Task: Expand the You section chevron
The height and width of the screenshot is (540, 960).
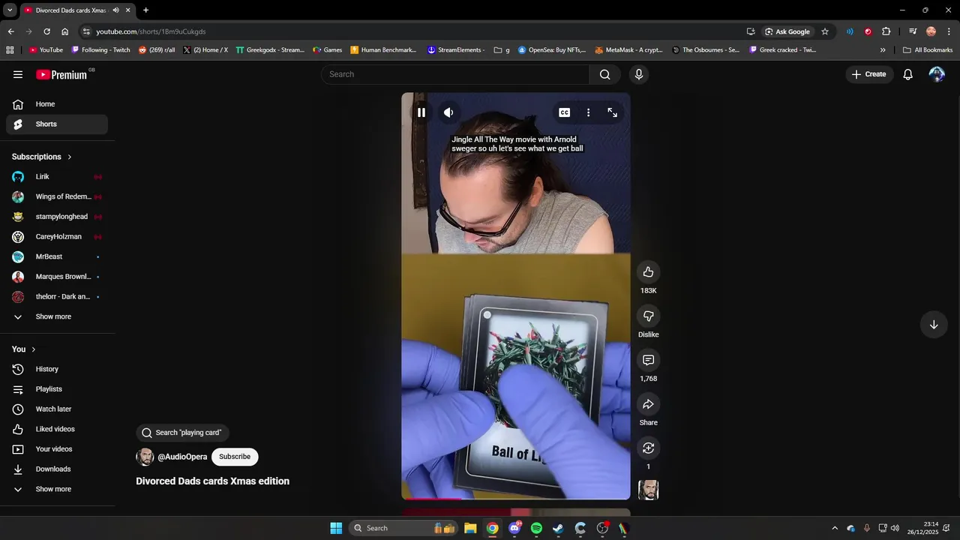Action: (33, 349)
